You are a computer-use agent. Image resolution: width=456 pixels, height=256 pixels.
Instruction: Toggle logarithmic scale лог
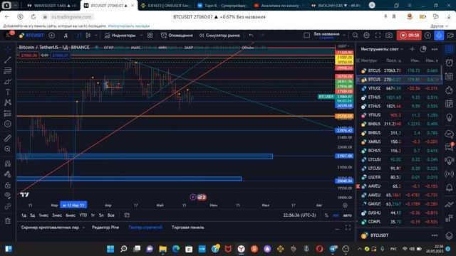click(336, 215)
